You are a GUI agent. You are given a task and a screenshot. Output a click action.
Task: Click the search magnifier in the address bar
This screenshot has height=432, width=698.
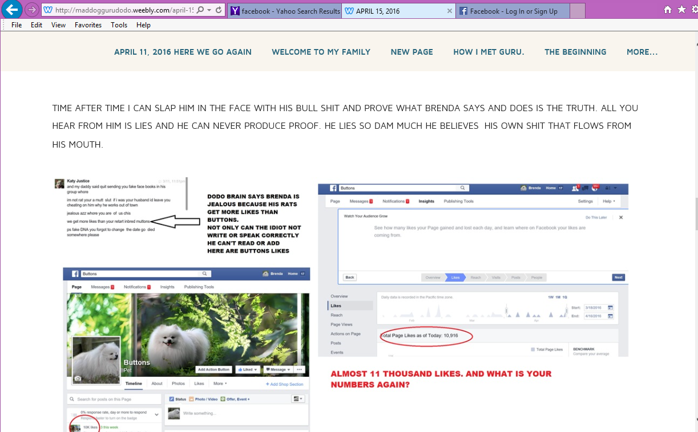tap(200, 10)
